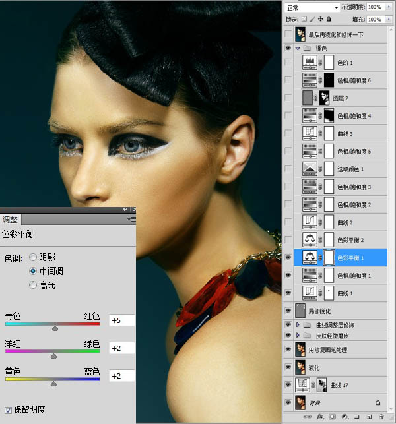
Task: Open the adjustments panel flyout menu
Action: [132, 219]
